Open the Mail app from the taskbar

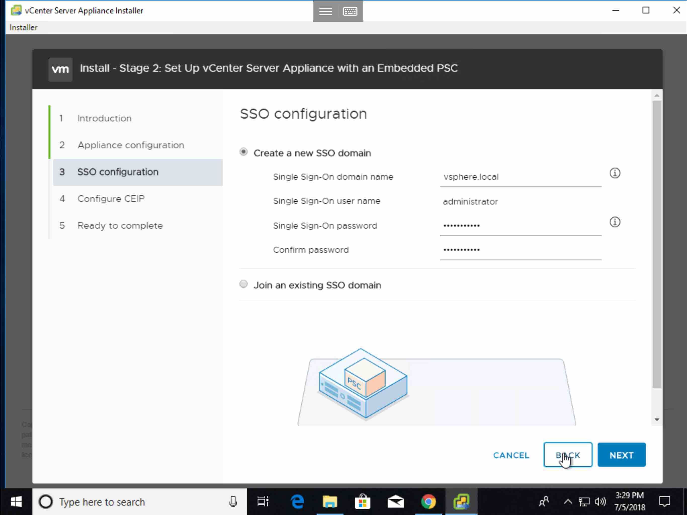[396, 502]
